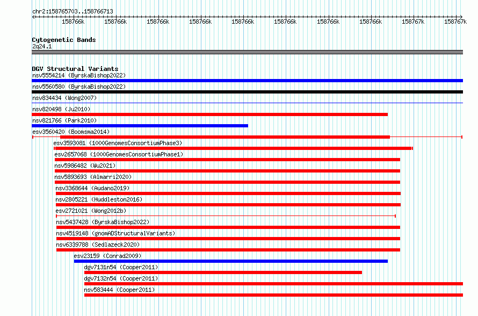Screen dimensions: 478x316
Task: Open the nsv5986482 (Wu2021) label
Action: coord(85,166)
